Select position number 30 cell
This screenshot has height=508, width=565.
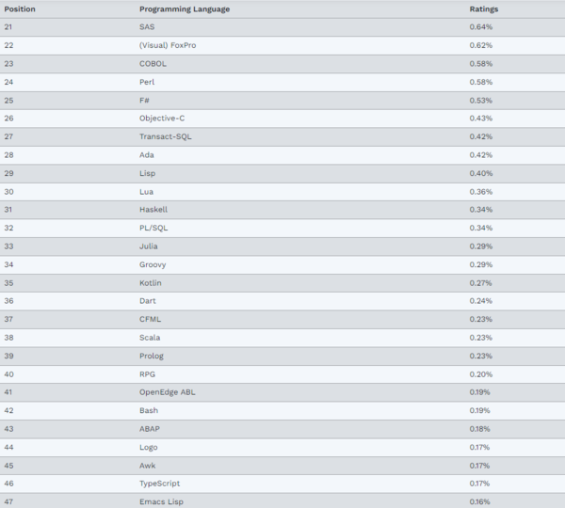[8, 191]
